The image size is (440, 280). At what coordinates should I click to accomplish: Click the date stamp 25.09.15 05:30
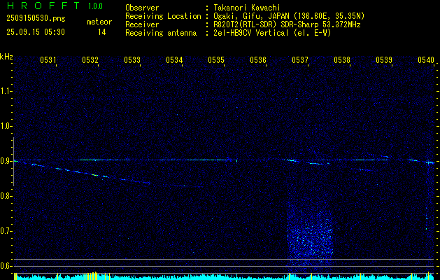[x=36, y=32]
